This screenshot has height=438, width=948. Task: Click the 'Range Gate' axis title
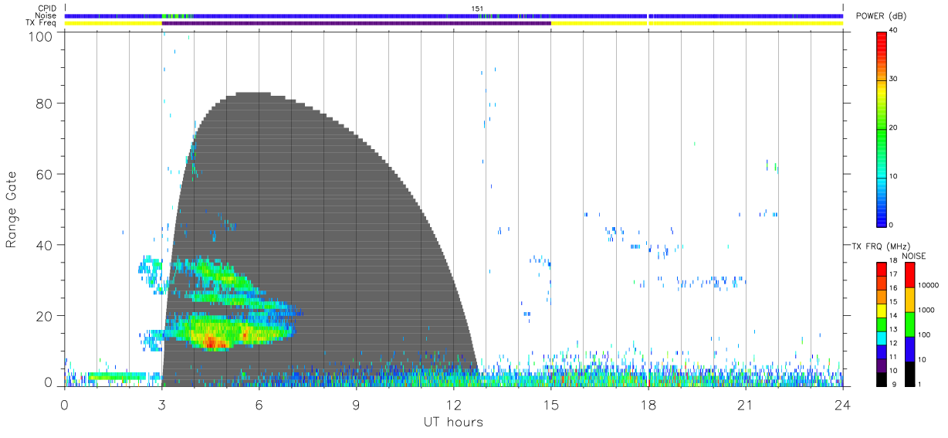12,211
